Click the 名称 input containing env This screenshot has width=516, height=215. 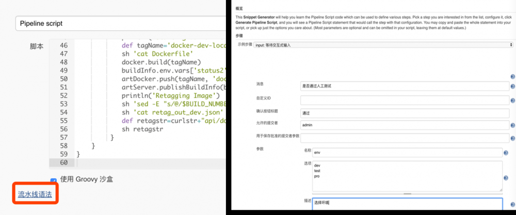click(408, 153)
